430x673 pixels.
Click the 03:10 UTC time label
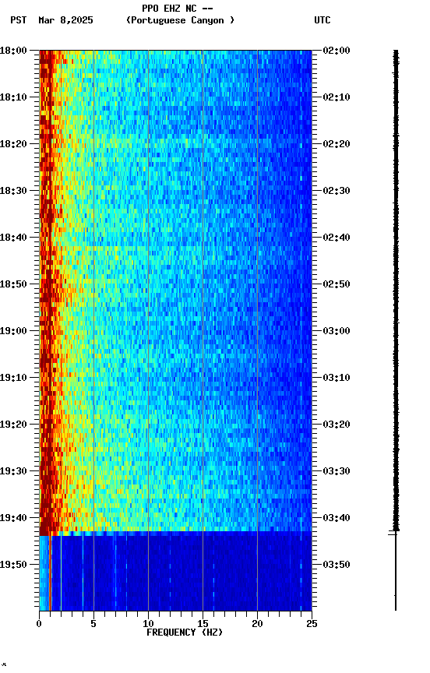(337, 378)
